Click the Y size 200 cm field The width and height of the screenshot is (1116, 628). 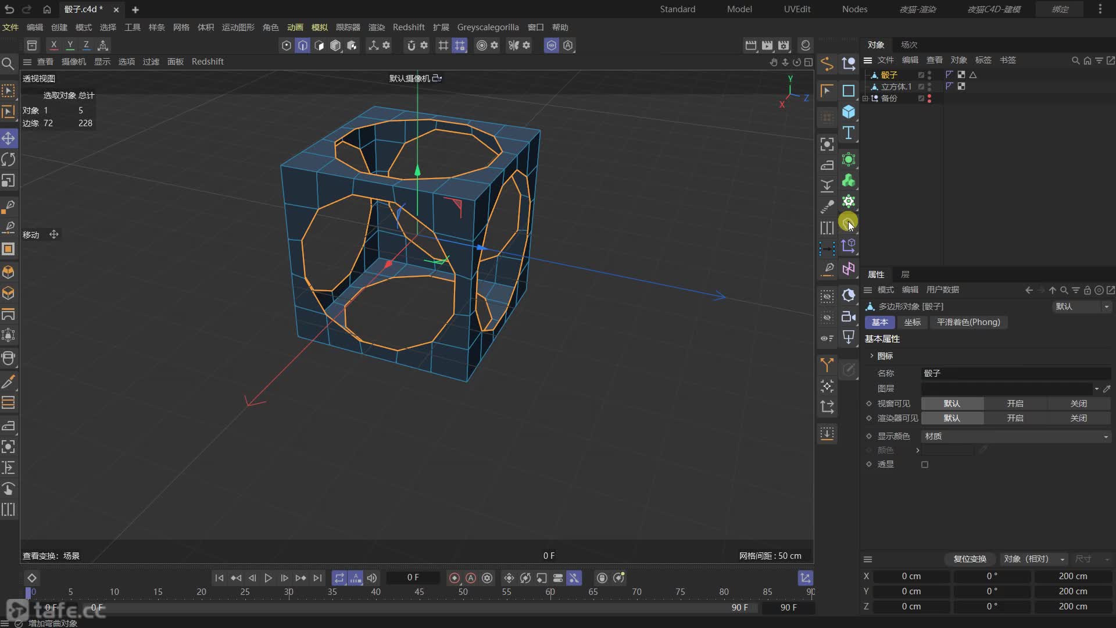[1072, 591]
